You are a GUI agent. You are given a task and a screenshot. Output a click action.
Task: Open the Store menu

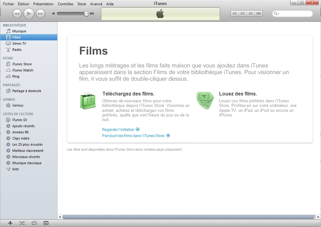pyautogui.click(x=82, y=4)
